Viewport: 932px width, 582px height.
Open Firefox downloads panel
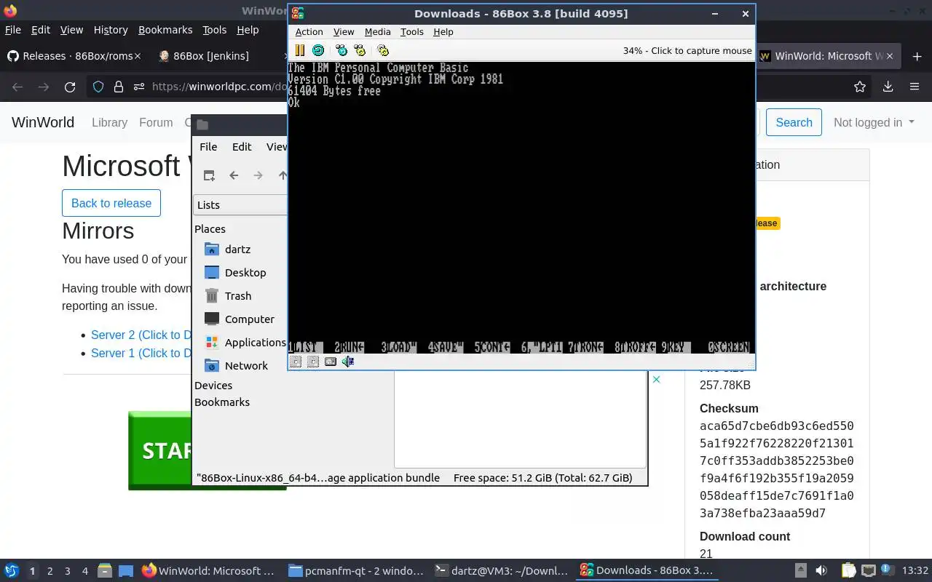[888, 87]
